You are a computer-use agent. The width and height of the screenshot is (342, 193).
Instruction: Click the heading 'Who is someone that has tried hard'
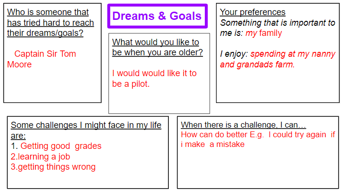pyautogui.click(x=51, y=23)
